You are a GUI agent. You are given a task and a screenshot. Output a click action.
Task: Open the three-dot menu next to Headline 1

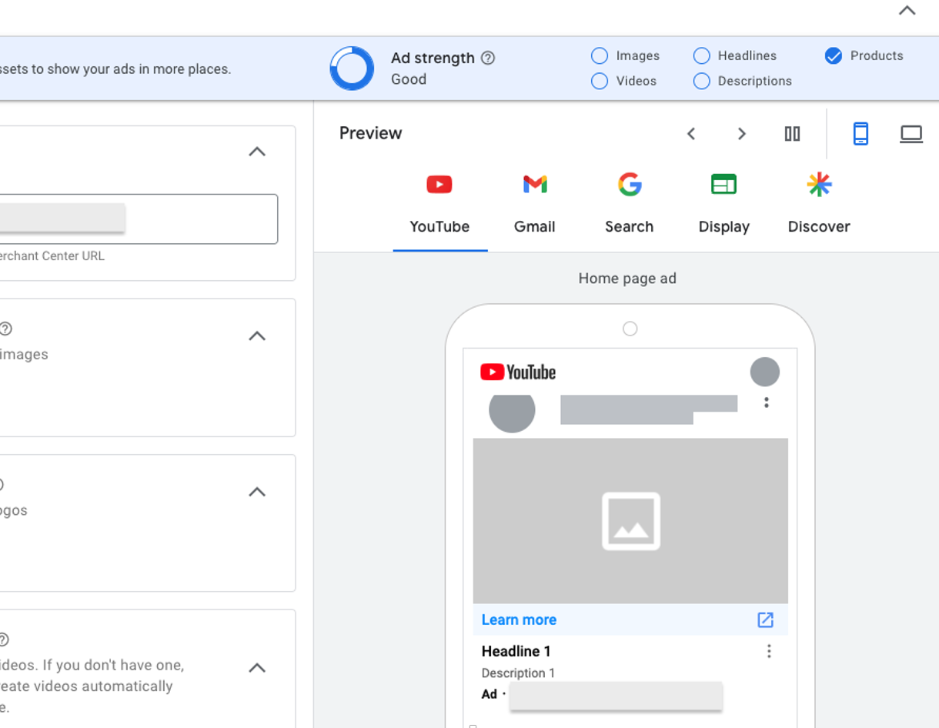pos(769,652)
